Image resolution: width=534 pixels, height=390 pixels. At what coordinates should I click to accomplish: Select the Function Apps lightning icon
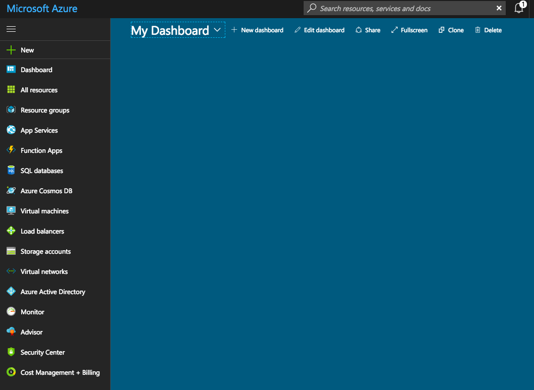pyautogui.click(x=11, y=150)
